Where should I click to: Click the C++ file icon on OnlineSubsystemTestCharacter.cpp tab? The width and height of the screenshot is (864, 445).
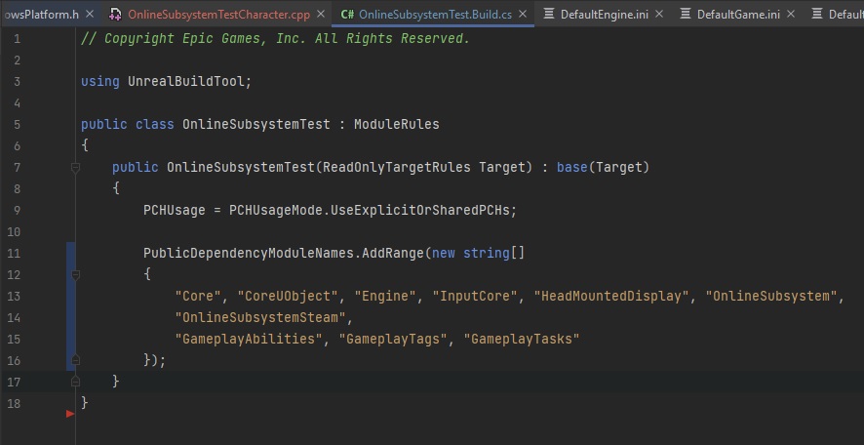click(115, 15)
